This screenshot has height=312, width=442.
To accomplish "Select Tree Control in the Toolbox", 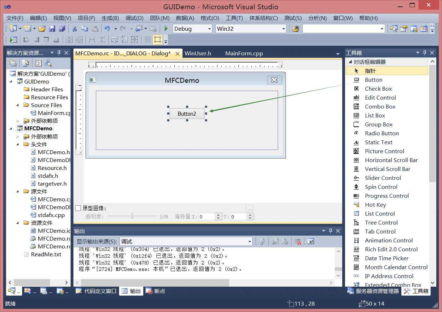I will pos(387,222).
